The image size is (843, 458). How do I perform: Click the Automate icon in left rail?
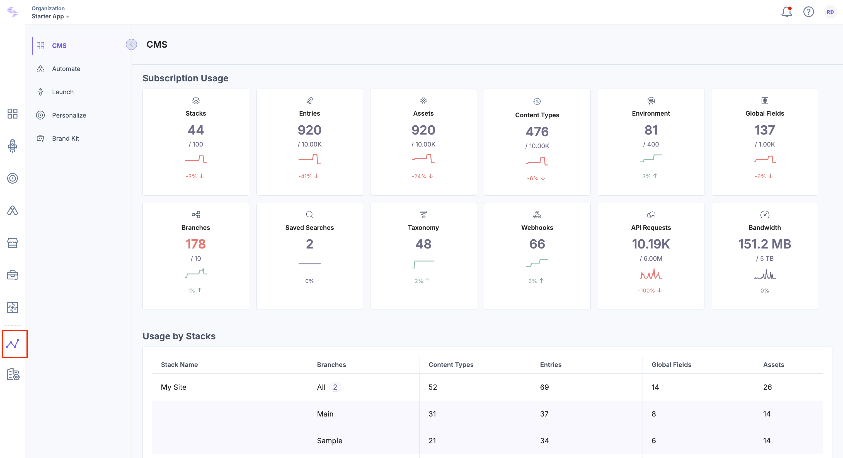click(13, 210)
